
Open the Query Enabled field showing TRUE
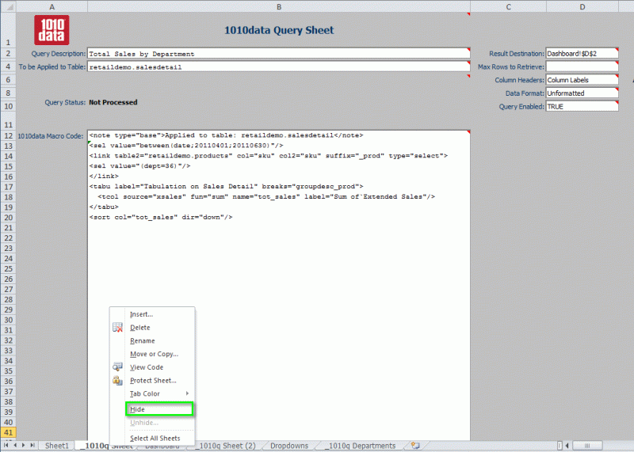click(x=582, y=107)
